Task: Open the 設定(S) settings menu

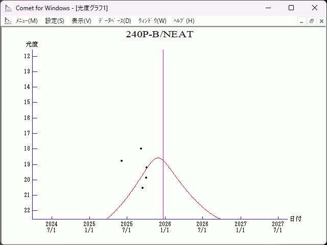Action: tap(55, 21)
